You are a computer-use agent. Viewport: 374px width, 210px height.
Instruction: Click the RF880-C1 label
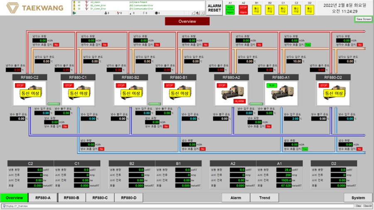coord(78,77)
